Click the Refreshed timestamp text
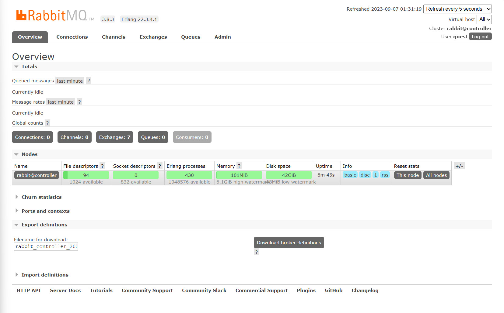The height and width of the screenshot is (313, 504). pyautogui.click(x=384, y=9)
